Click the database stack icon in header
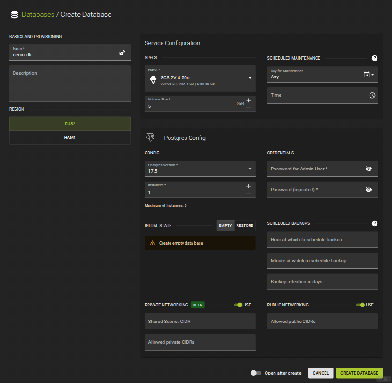The image size is (392, 383). click(15, 15)
